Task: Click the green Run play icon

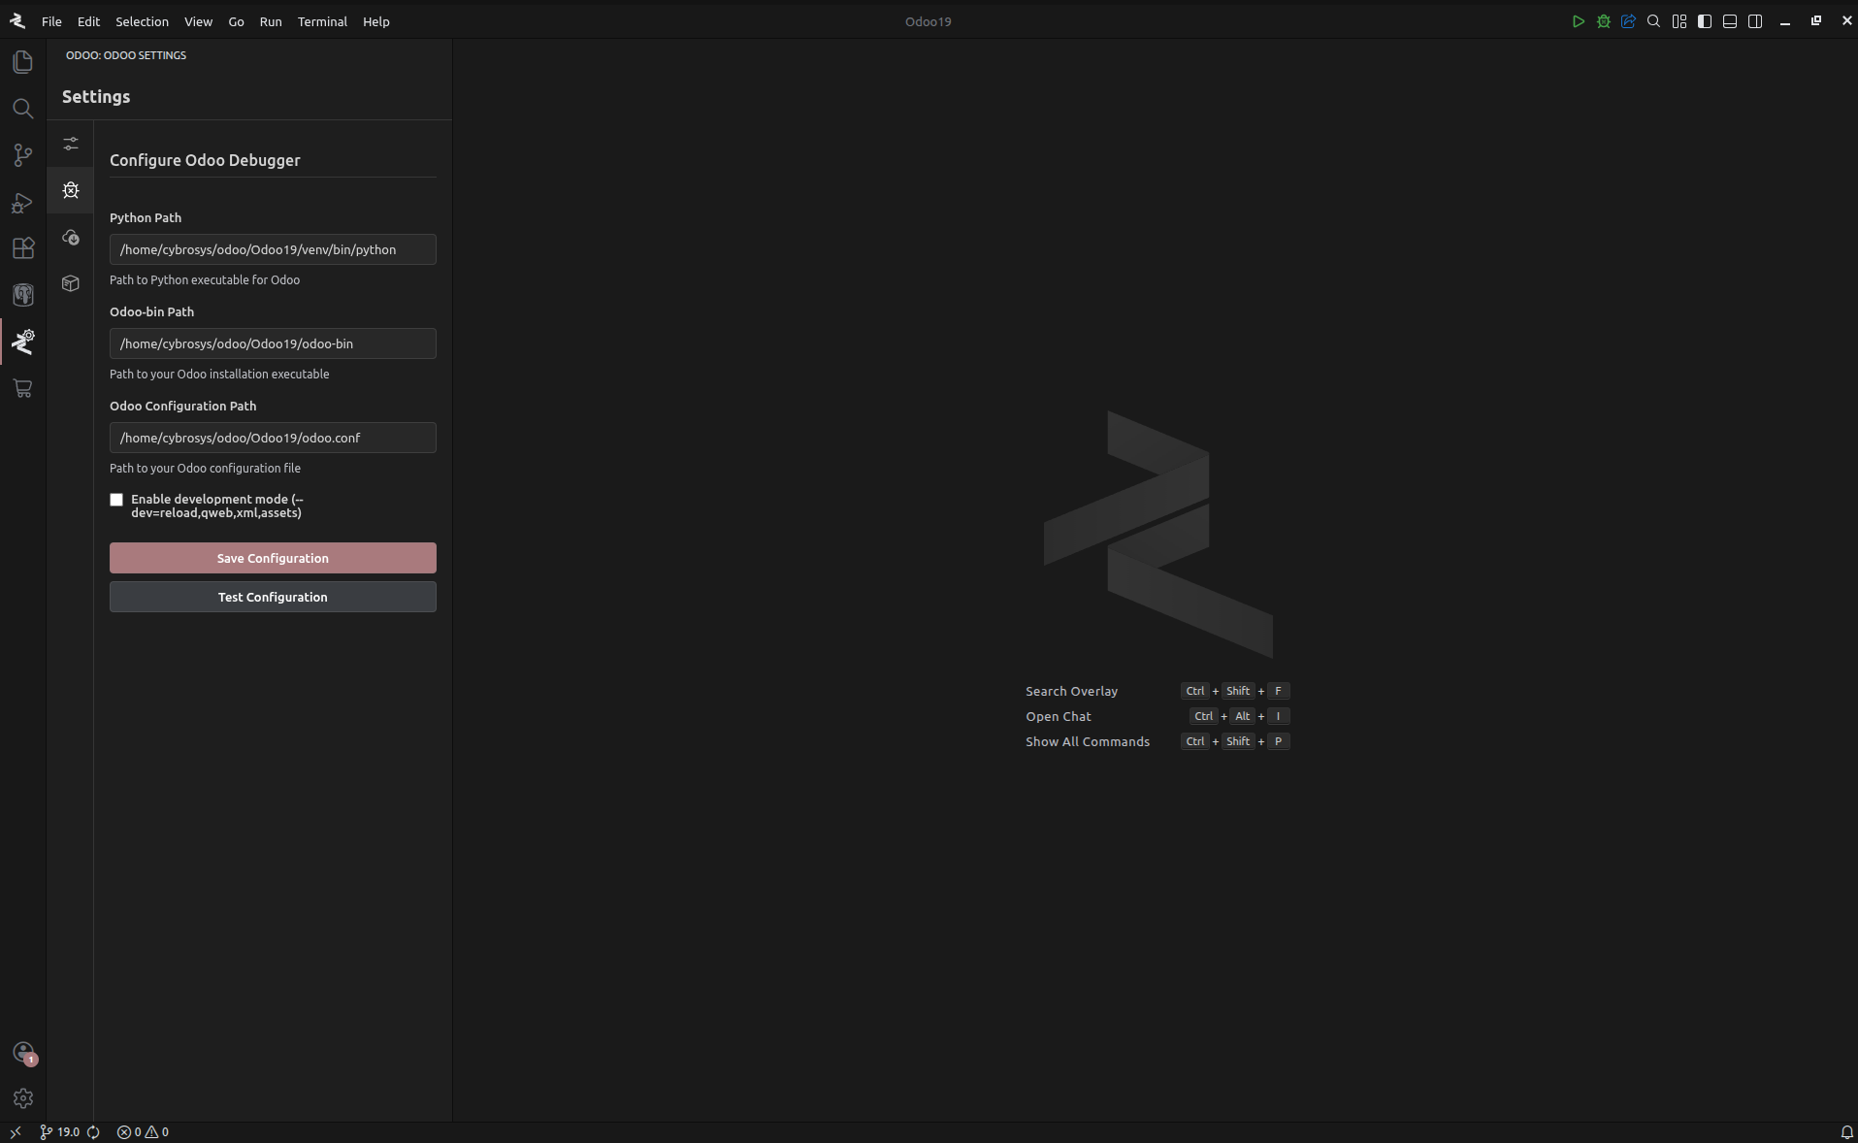Action: 1579,21
